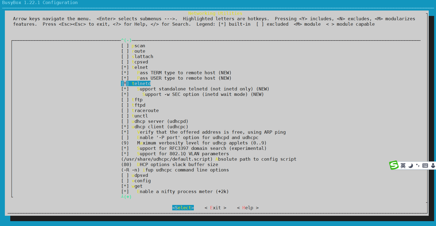Click the user avatar icon in IME toolbar
The image size is (436, 226).
click(433, 166)
